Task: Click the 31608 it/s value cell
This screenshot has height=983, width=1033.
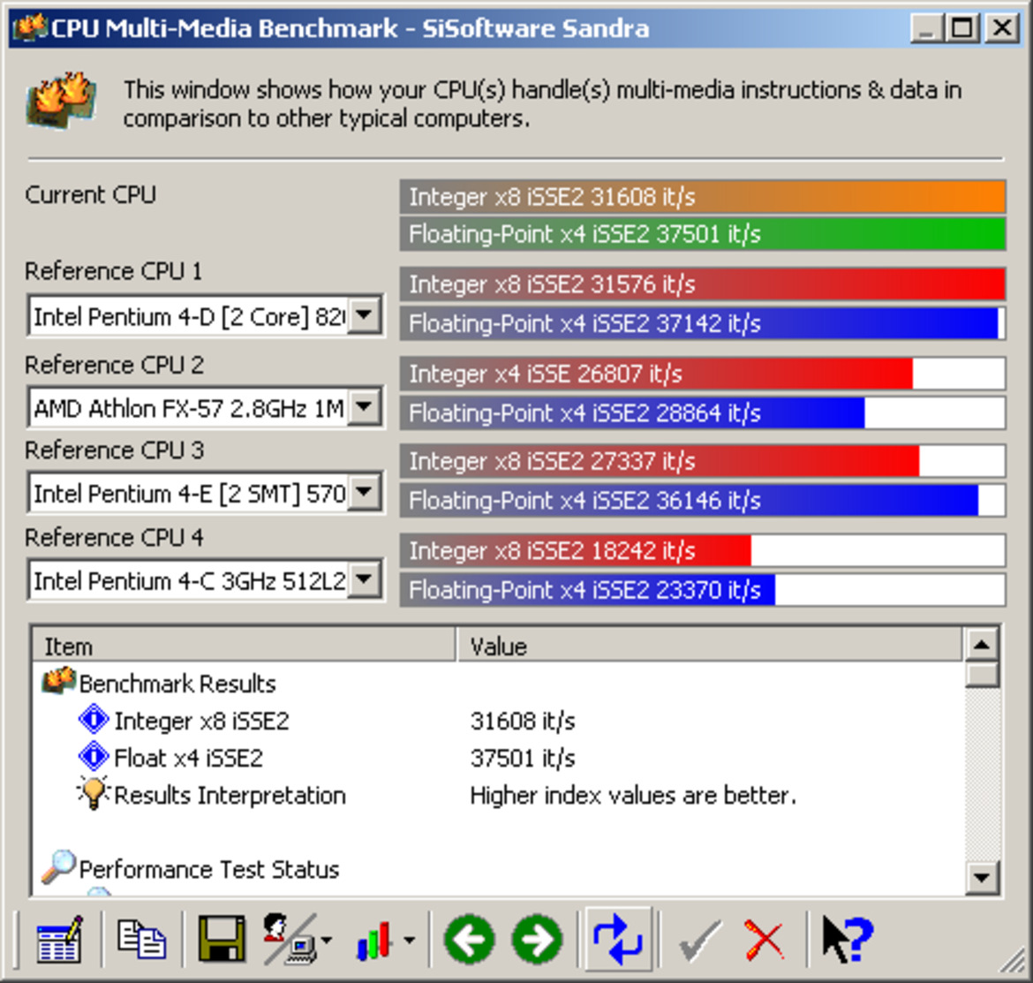Action: pyautogui.click(x=523, y=721)
